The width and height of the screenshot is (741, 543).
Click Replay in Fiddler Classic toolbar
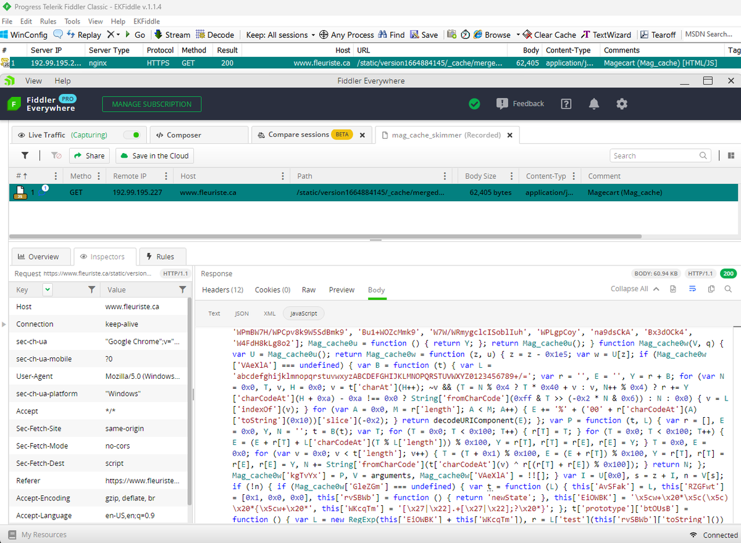[x=84, y=35]
